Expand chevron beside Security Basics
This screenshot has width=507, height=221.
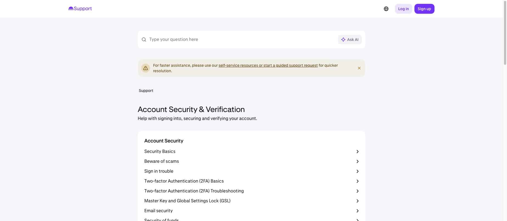pyautogui.click(x=357, y=152)
